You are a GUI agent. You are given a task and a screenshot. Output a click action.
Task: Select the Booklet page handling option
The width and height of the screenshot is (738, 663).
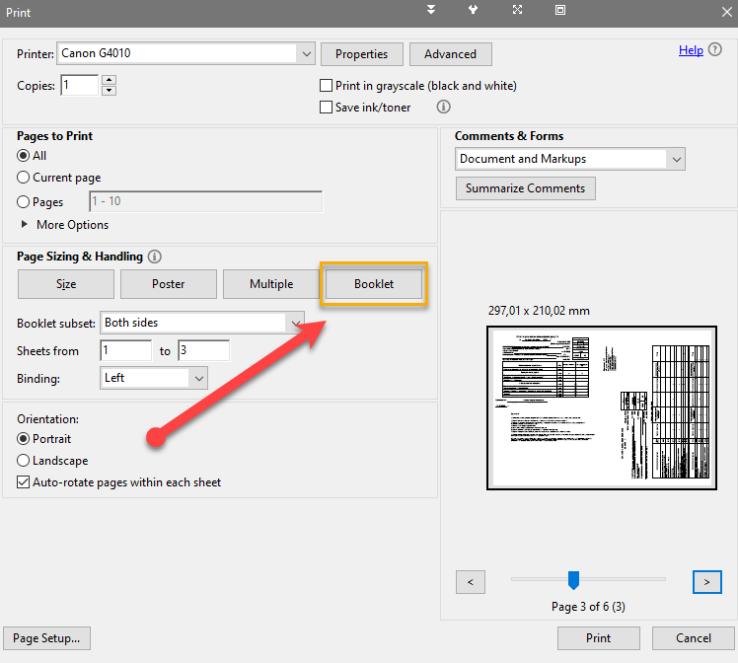374,284
